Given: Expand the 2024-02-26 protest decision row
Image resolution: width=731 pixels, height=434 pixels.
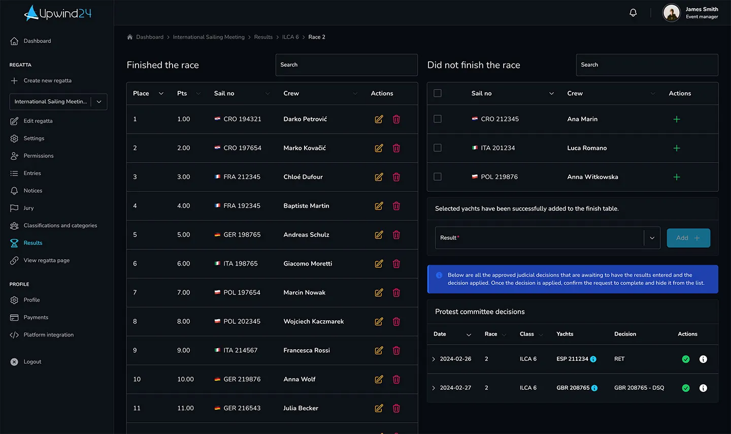Looking at the screenshot, I should [x=434, y=359].
